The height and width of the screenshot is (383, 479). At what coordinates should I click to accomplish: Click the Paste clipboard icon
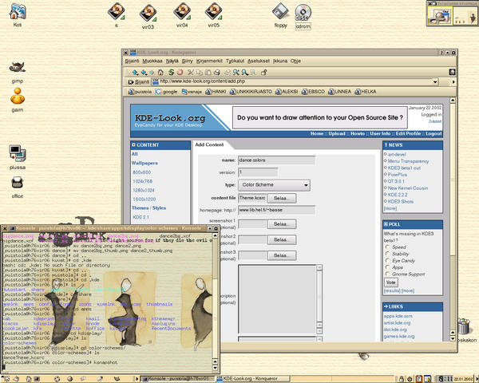point(208,73)
